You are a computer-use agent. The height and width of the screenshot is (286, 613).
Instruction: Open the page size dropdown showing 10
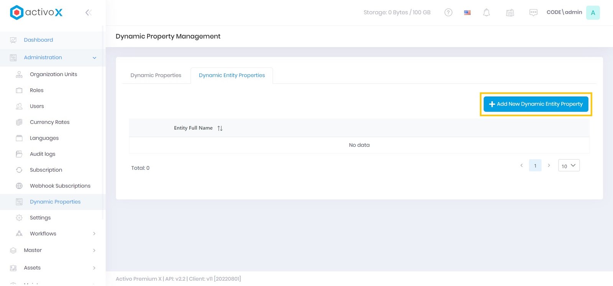(569, 166)
